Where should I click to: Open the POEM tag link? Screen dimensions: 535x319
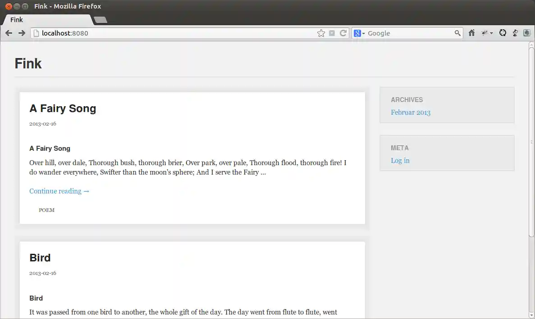point(46,210)
